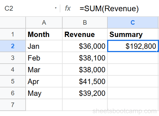This screenshot has height=116, width=159.
Task: Select empty cell A7
Action: (x=44, y=105)
